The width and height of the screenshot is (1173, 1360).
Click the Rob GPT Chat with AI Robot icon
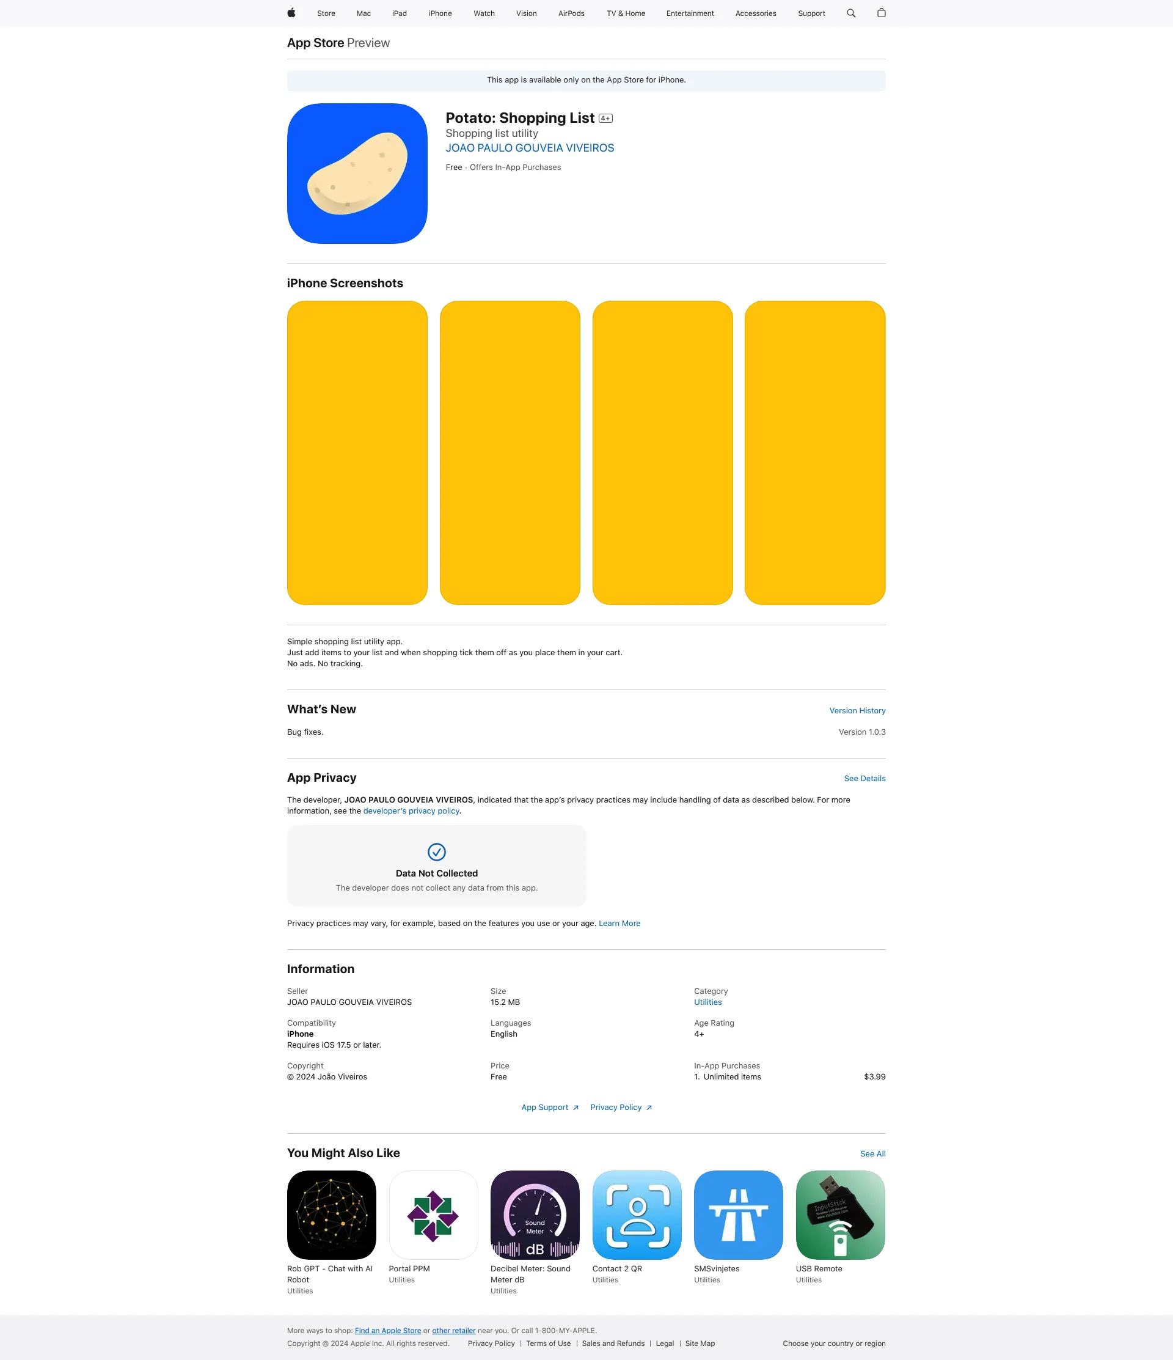pyautogui.click(x=332, y=1215)
